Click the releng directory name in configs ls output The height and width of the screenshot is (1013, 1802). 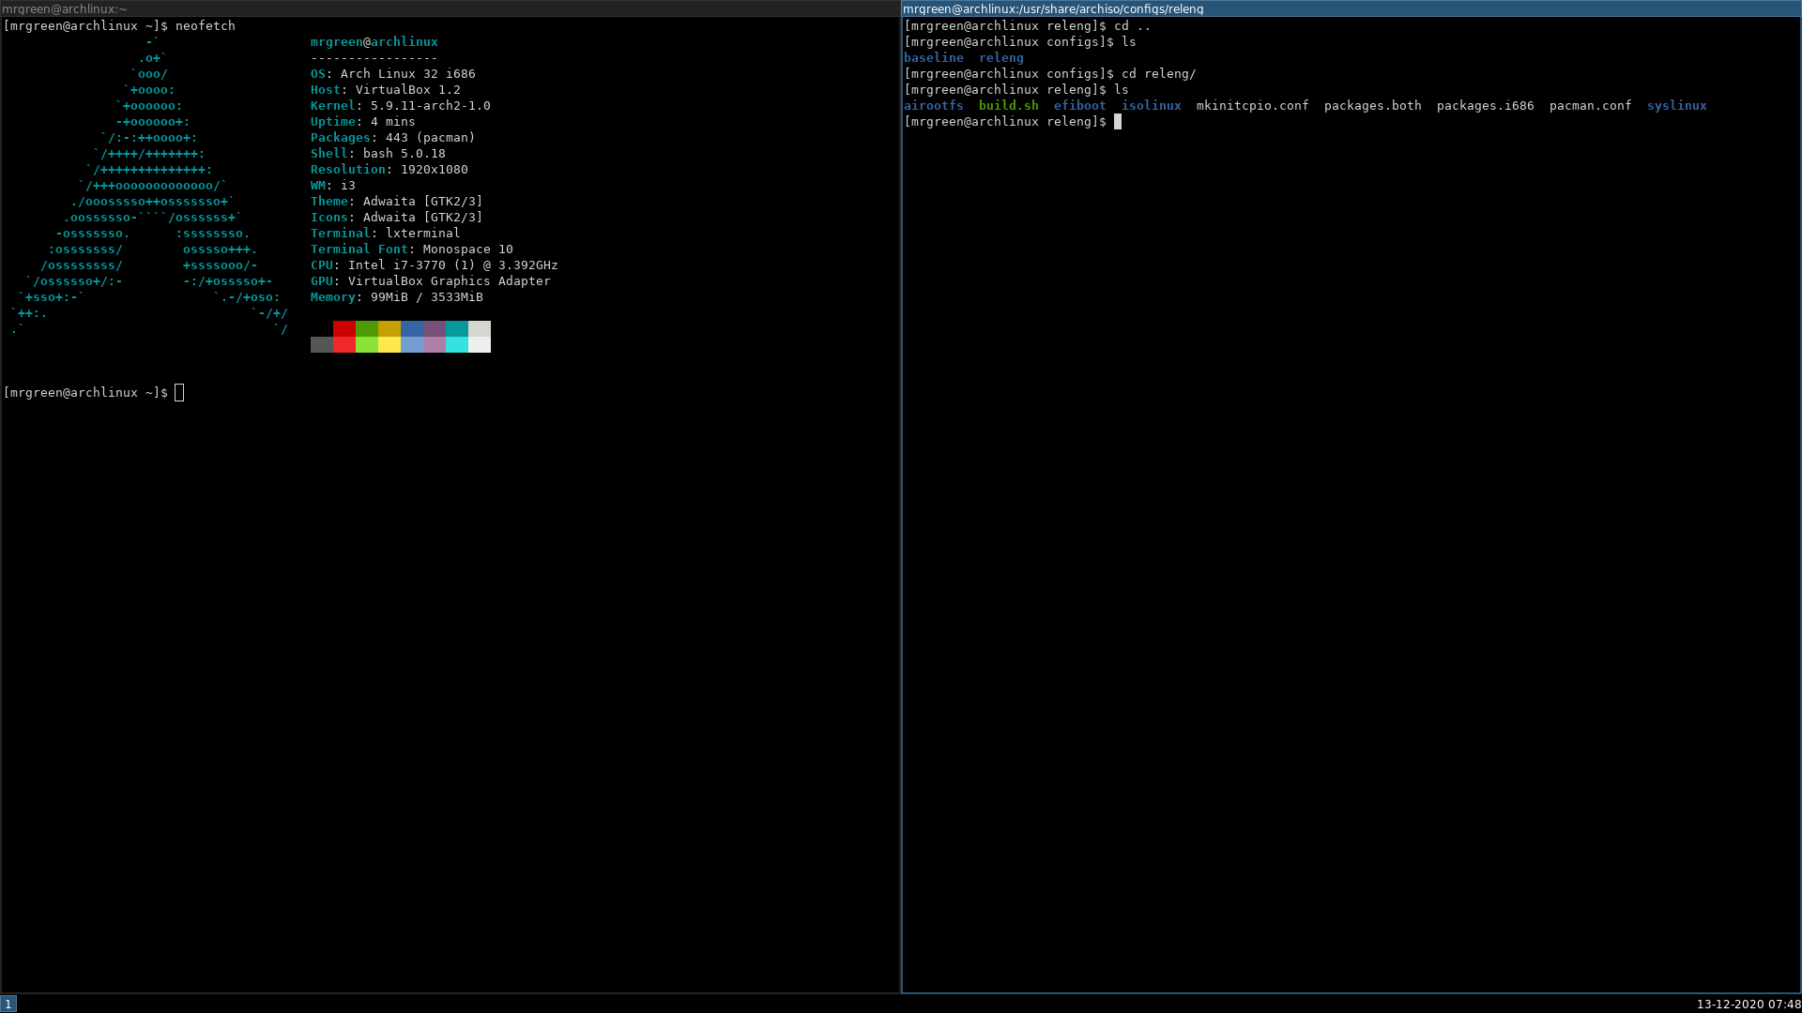tap(1001, 58)
